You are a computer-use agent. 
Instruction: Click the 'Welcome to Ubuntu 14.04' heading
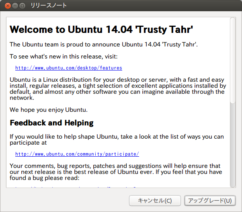(x=101, y=29)
